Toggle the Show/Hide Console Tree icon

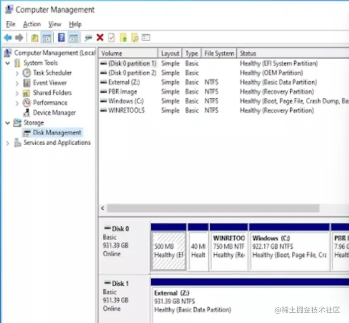(x=47, y=38)
